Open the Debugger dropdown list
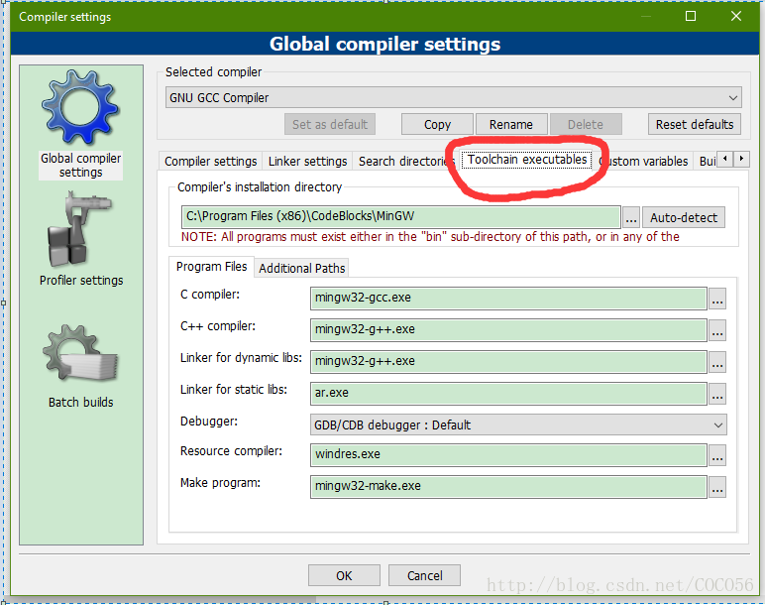Viewport: 765px width, 605px height. coord(518,424)
